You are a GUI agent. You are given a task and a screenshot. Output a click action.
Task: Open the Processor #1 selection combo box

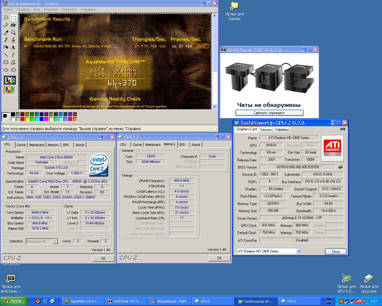pos(42,241)
